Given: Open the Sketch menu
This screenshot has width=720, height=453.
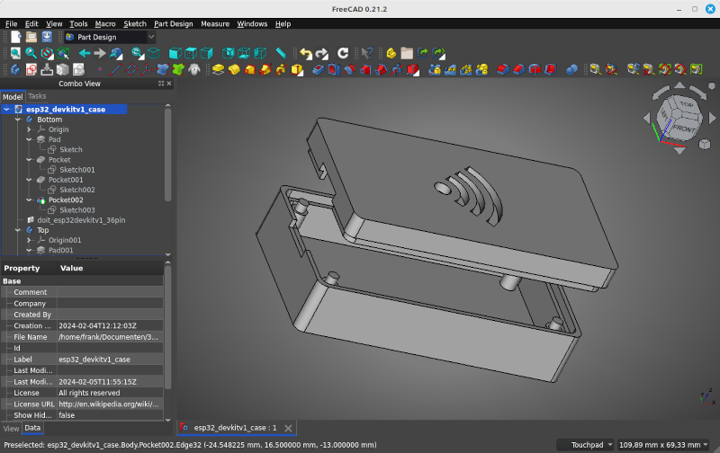Looking at the screenshot, I should (x=134, y=23).
